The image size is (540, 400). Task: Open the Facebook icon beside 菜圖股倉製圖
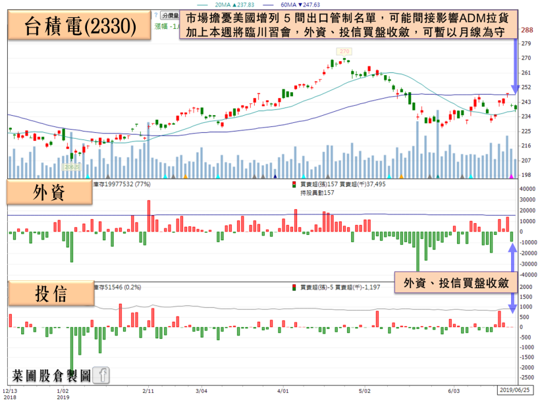point(101,375)
